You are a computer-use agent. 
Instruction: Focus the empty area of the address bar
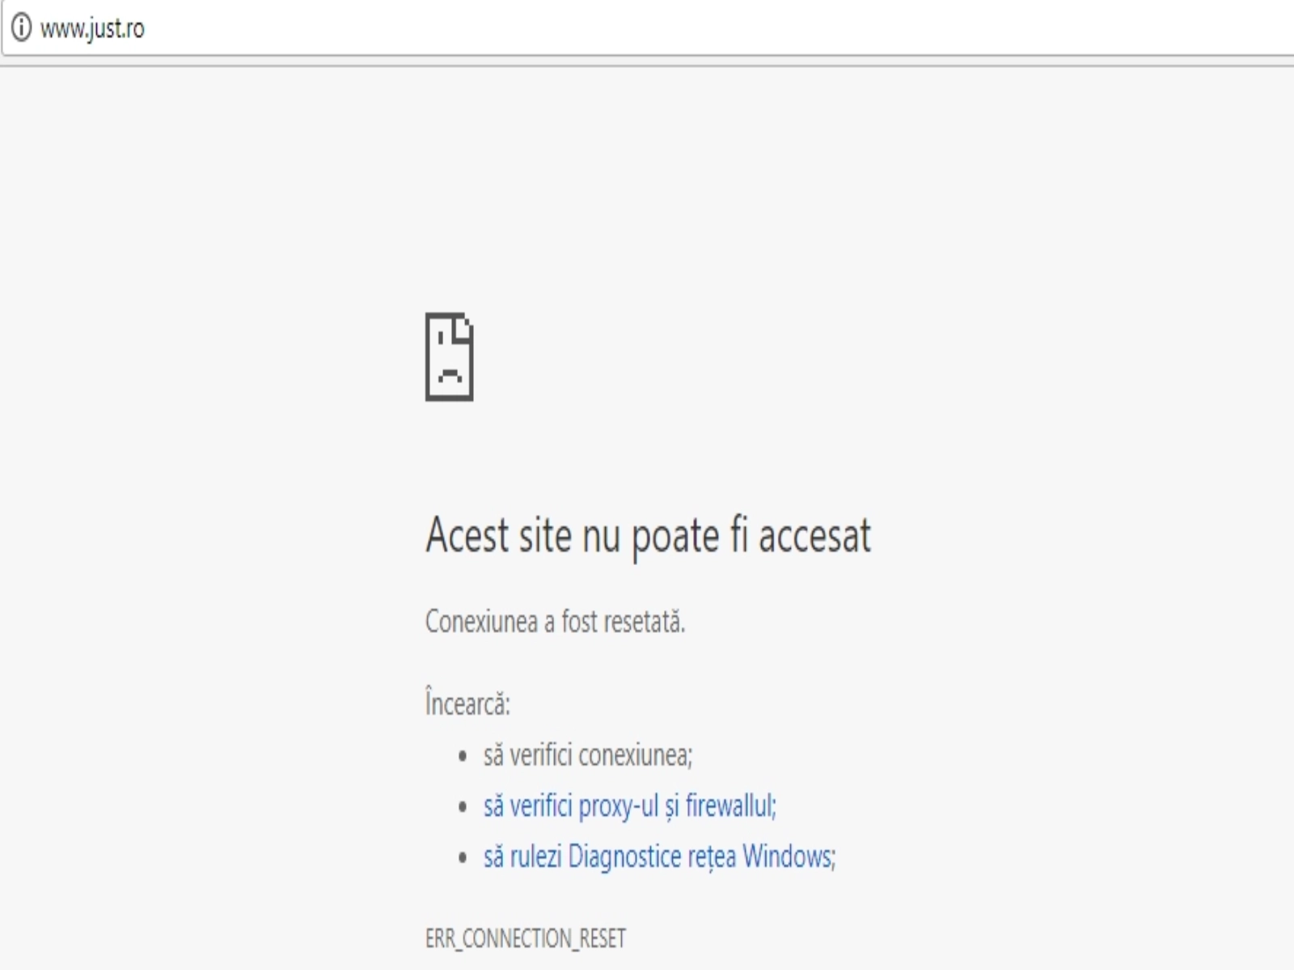[647, 29]
